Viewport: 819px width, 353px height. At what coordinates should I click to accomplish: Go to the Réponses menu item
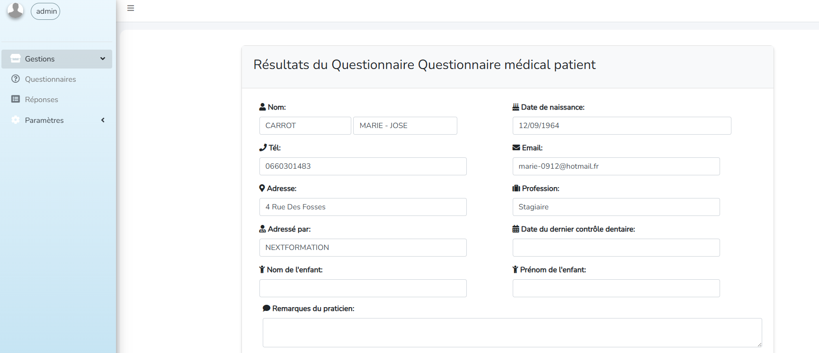(42, 100)
